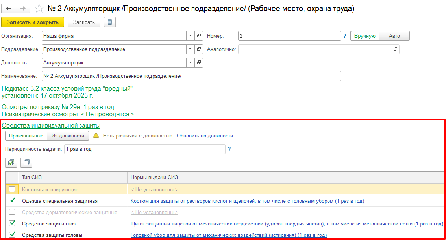The width and height of the screenshot is (446, 240).
Task: Open the Организация field form icon
Action: [x=199, y=36]
